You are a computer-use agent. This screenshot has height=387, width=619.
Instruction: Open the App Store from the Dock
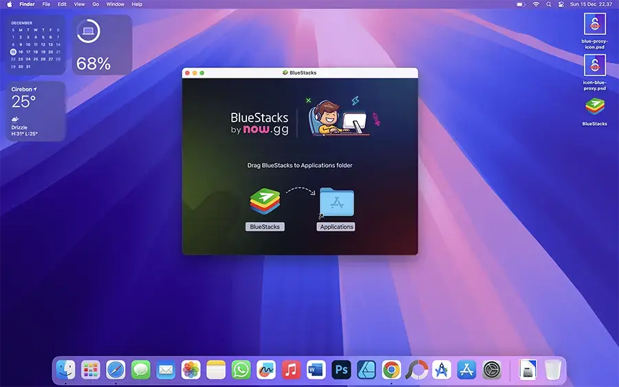[467, 370]
